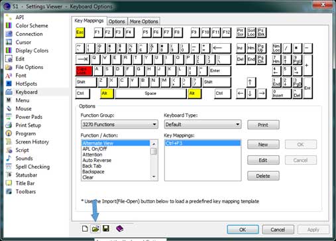Click the Print button
336x241 pixels.
pyautogui.click(x=263, y=125)
